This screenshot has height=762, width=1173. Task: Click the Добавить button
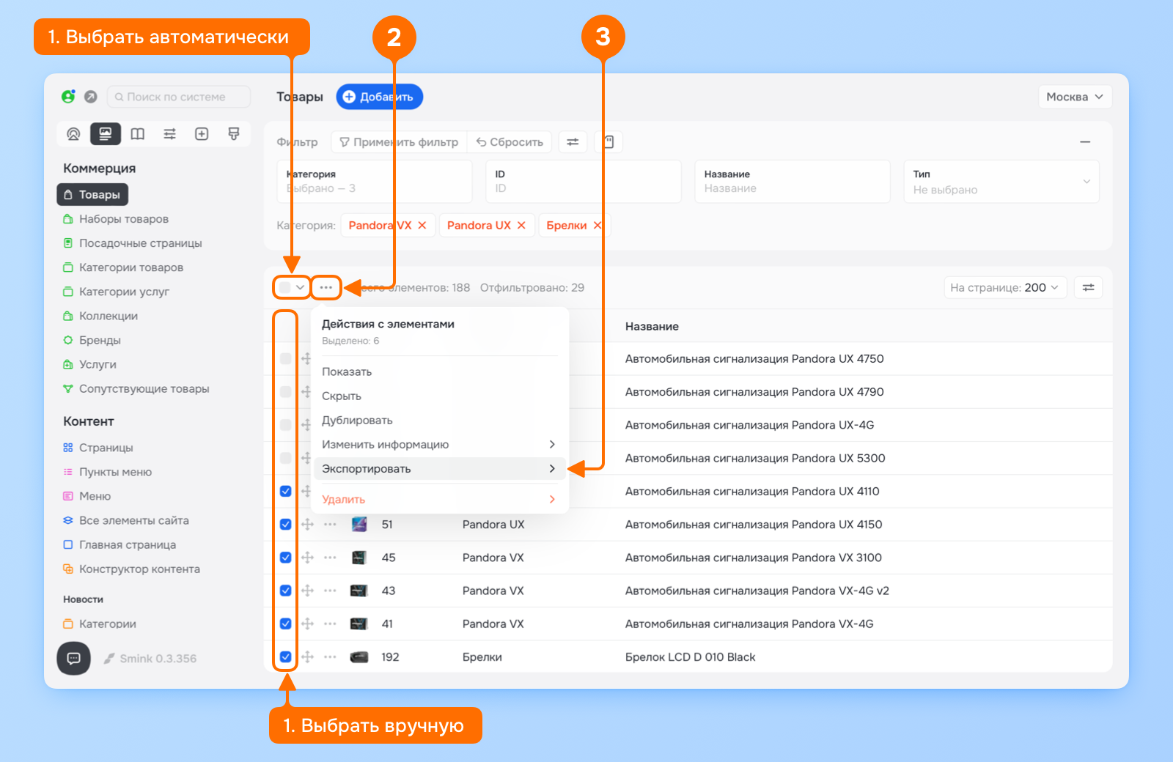(379, 97)
